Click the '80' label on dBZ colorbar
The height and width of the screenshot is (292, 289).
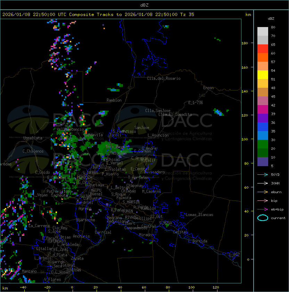(273, 27)
